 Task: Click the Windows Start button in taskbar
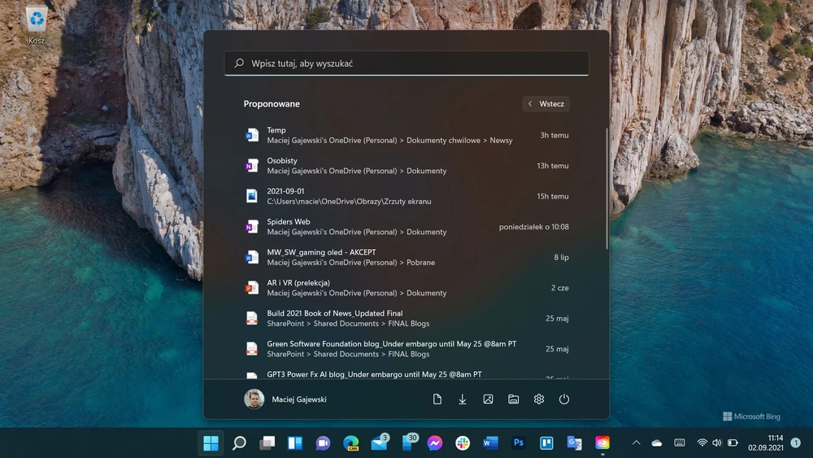[211, 443]
